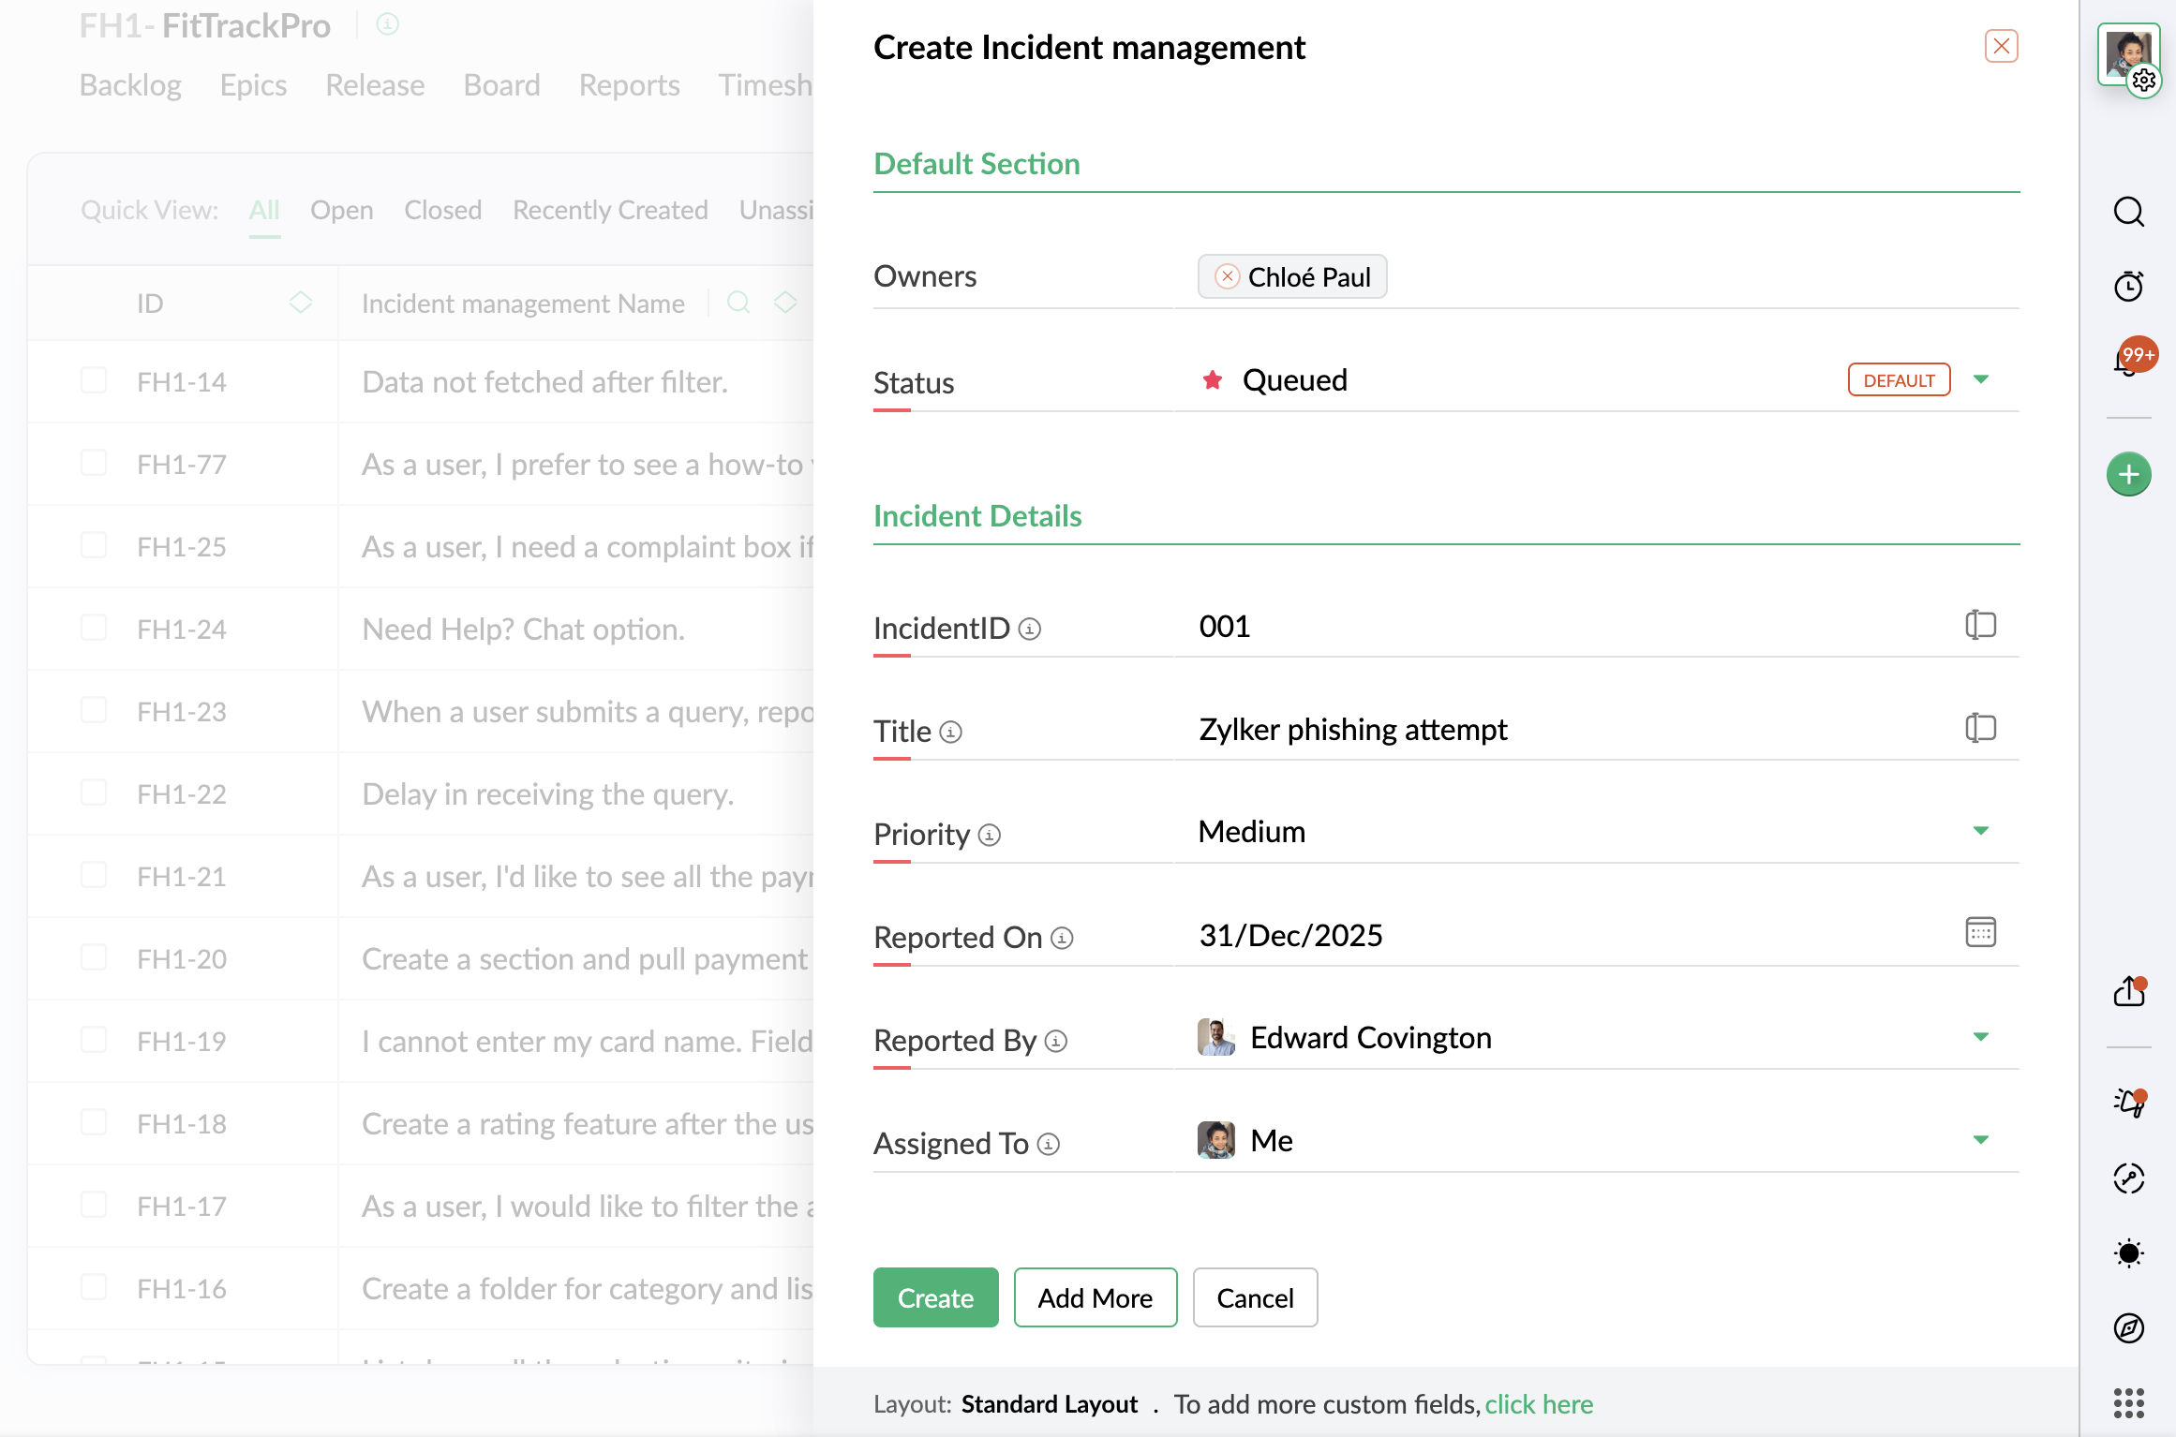
Task: Click the green plus quick-add button
Action: pyautogui.click(x=2129, y=475)
